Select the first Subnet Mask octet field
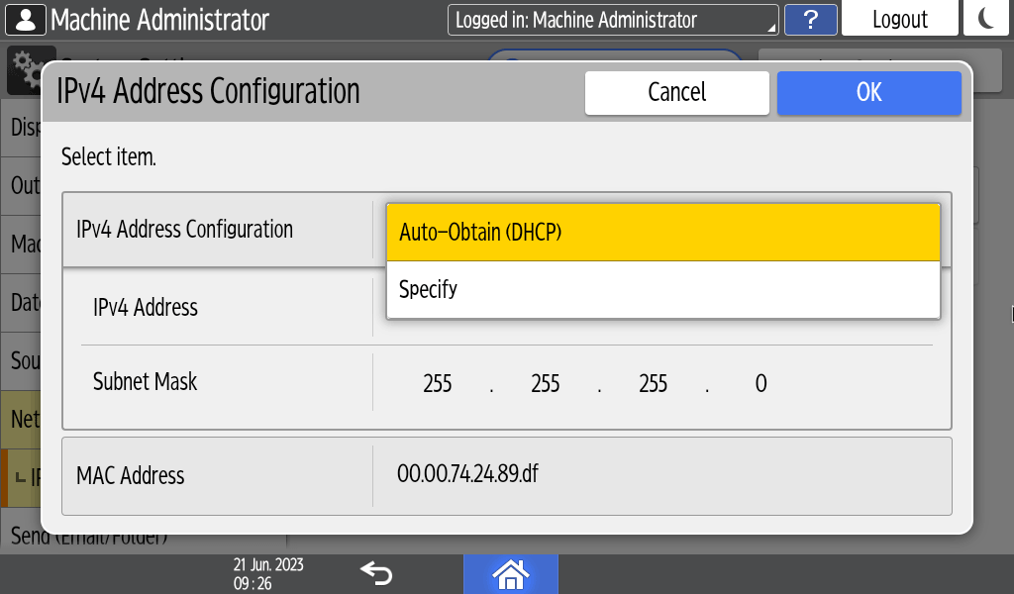 438,383
